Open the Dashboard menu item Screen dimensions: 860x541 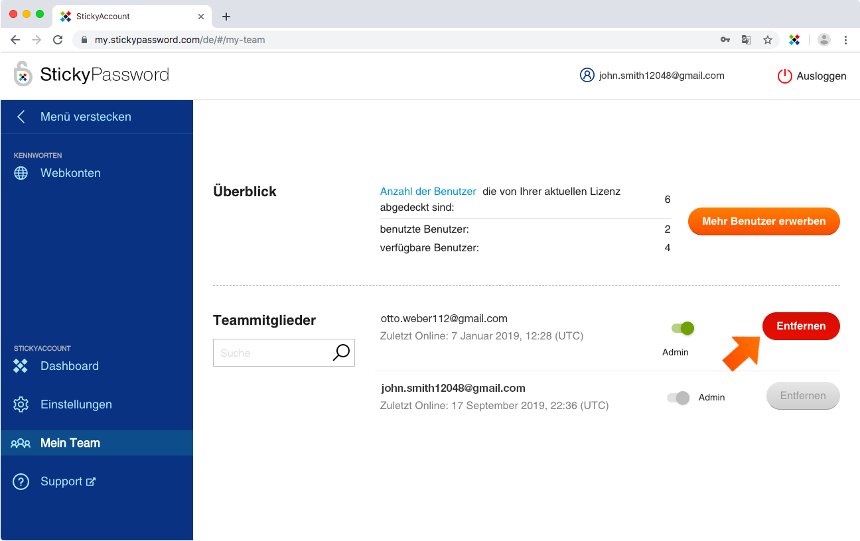[70, 366]
